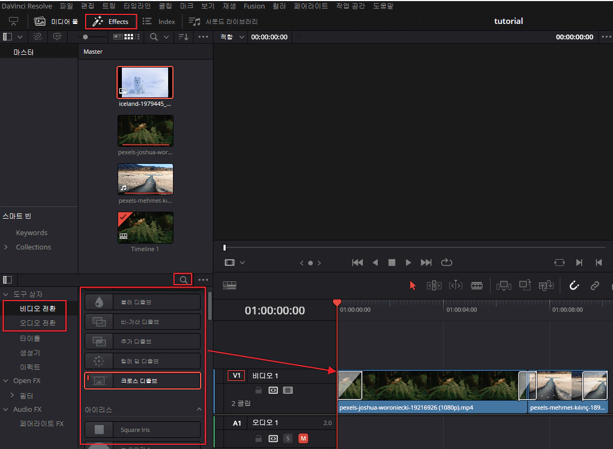Select 타이틀 category
Screen dimensions: 613x449
coord(30,338)
